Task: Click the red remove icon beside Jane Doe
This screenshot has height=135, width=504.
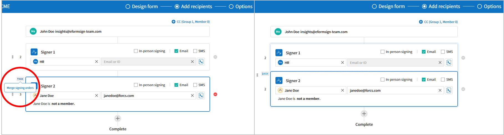Action: [215, 95]
